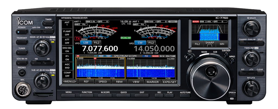Tap the main band FIL2 filter button

point(97,42)
